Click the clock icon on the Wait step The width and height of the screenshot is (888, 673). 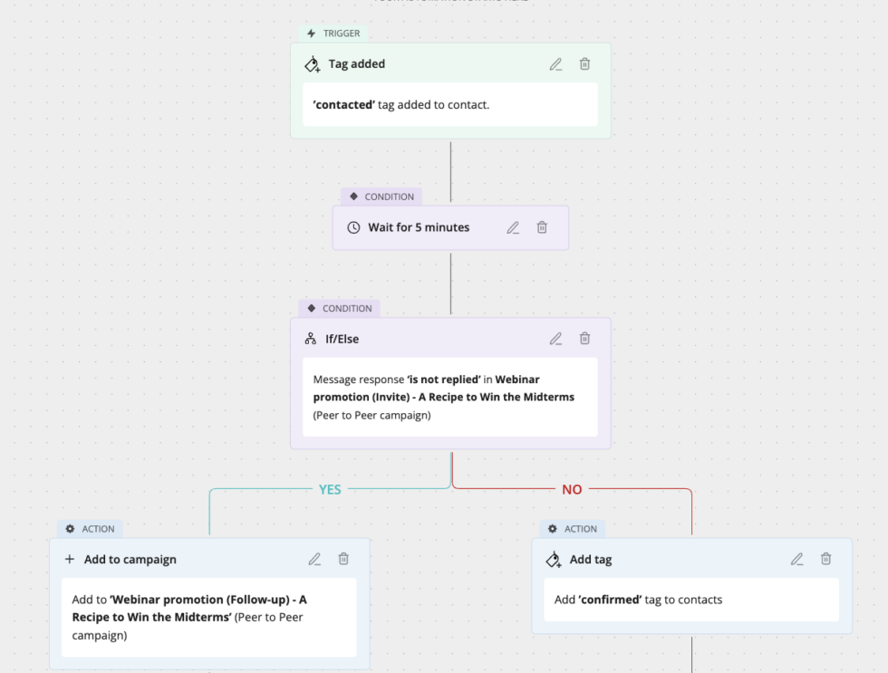point(353,227)
